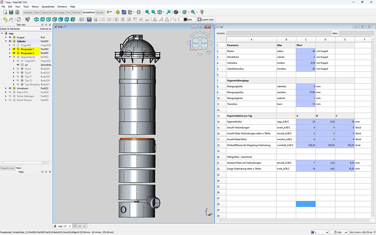This screenshot has width=376, height=235.
Task: Click the Create new document icon
Action: pos(5,12)
